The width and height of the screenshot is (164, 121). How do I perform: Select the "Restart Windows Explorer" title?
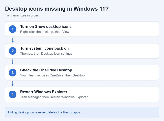(44, 92)
